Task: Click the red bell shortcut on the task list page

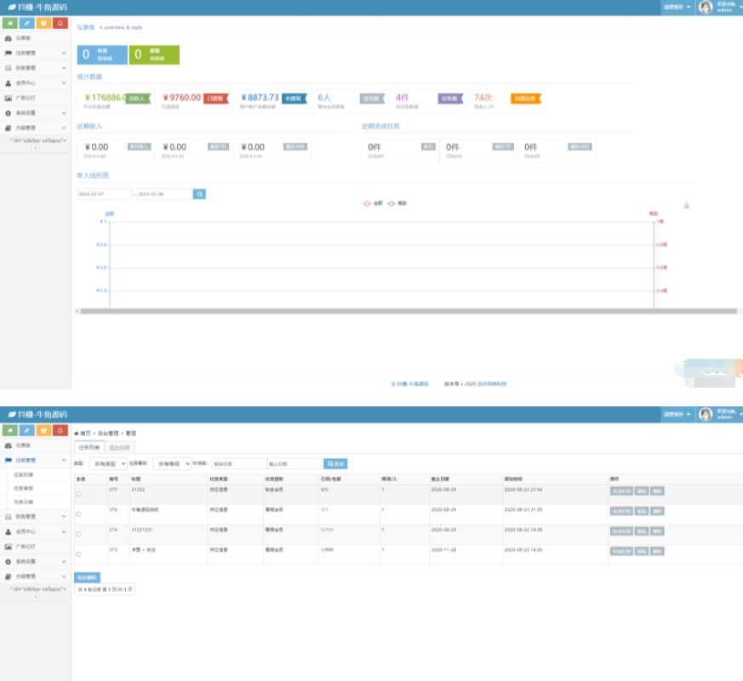Action: (60, 430)
